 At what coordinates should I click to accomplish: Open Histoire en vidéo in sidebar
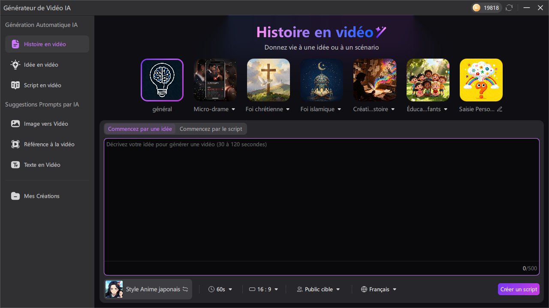[x=47, y=44]
